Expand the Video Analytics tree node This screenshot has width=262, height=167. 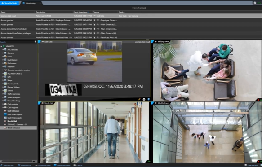coord(3,97)
